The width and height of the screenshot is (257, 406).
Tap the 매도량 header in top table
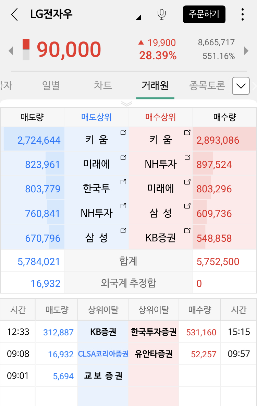[32, 117]
